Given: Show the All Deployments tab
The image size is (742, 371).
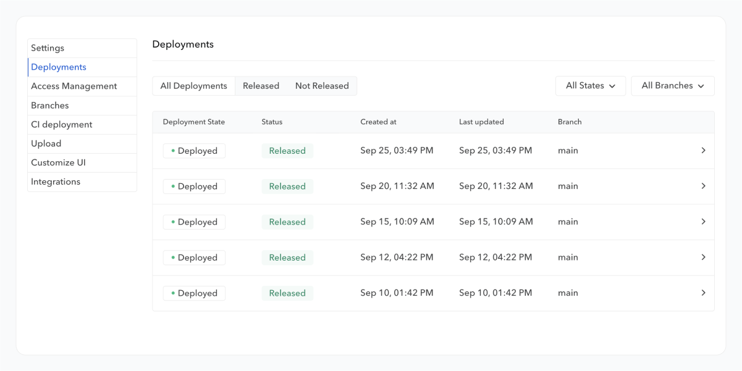Looking at the screenshot, I should tap(193, 86).
